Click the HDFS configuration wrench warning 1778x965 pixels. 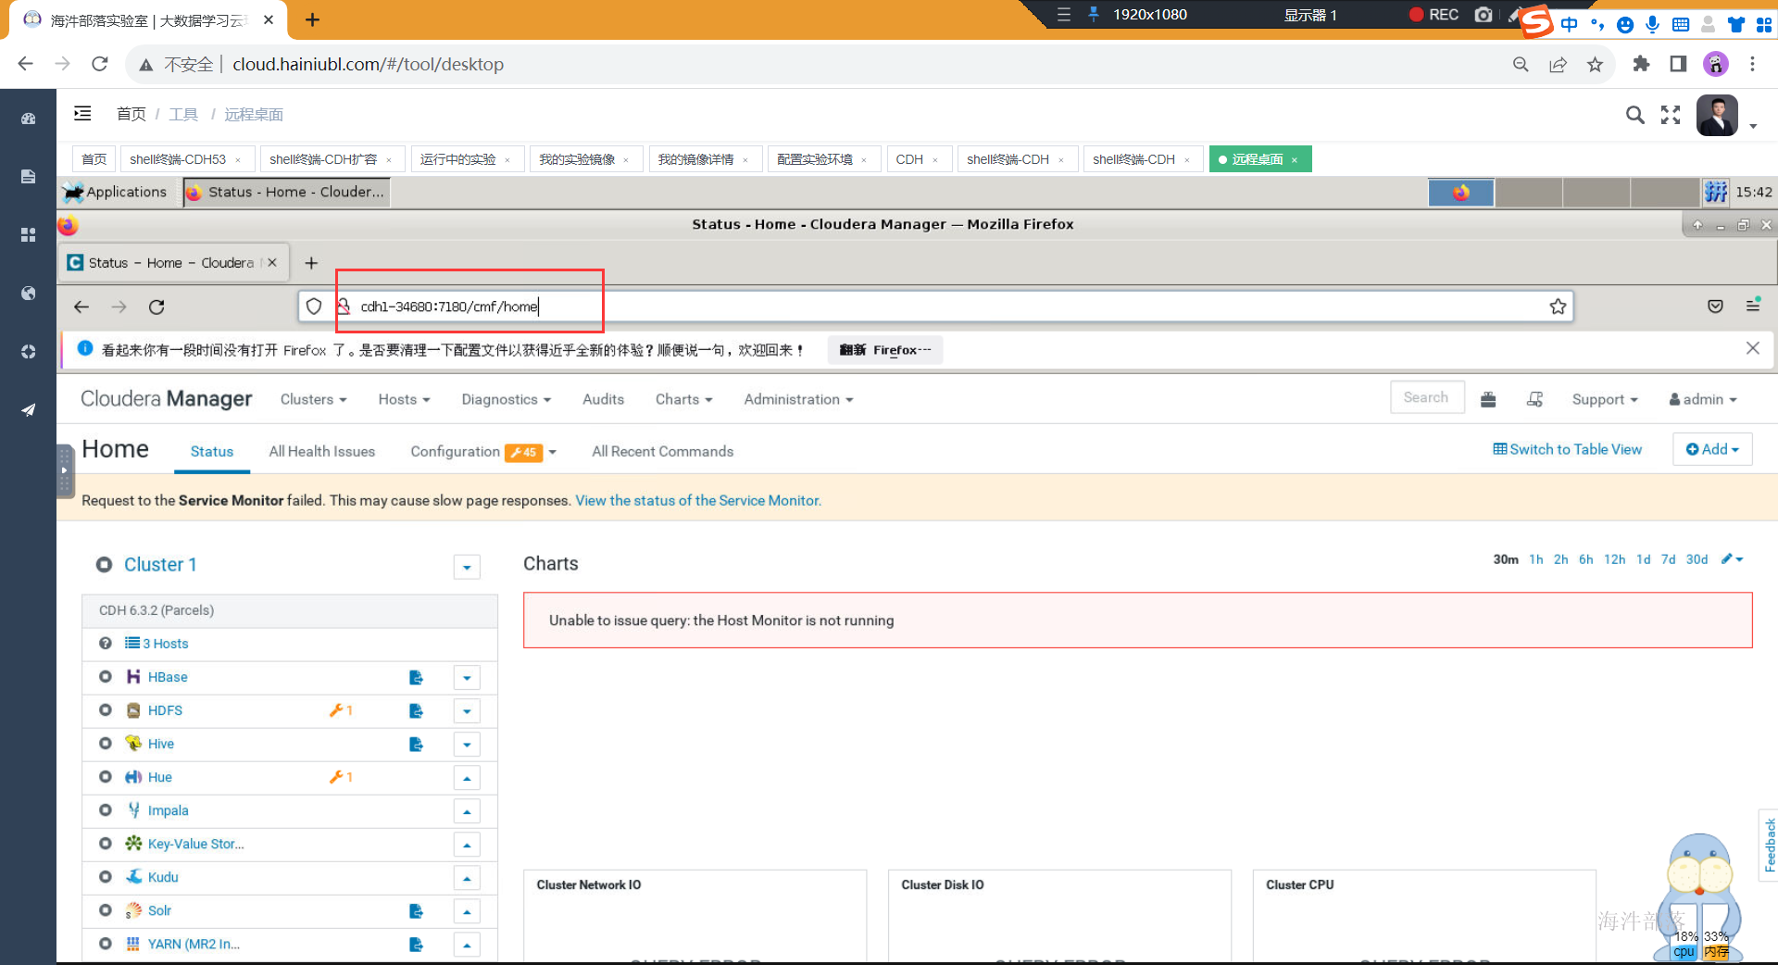pyautogui.click(x=341, y=710)
